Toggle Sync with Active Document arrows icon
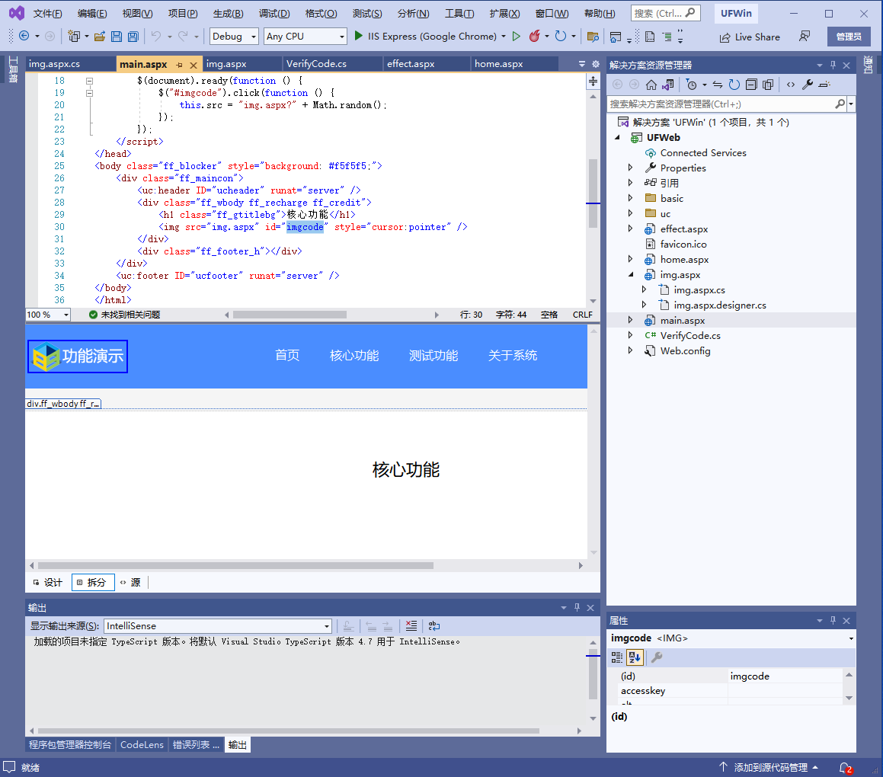Viewport: 883px width, 777px height. tap(718, 85)
